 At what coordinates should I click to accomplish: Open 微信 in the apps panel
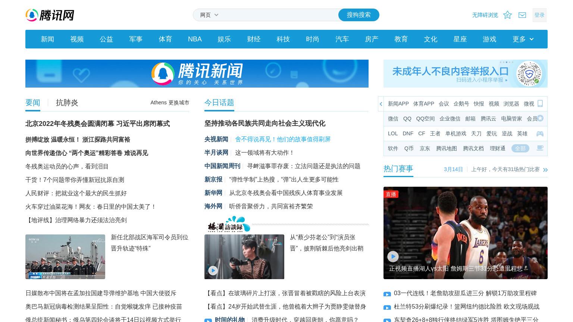[x=393, y=119]
